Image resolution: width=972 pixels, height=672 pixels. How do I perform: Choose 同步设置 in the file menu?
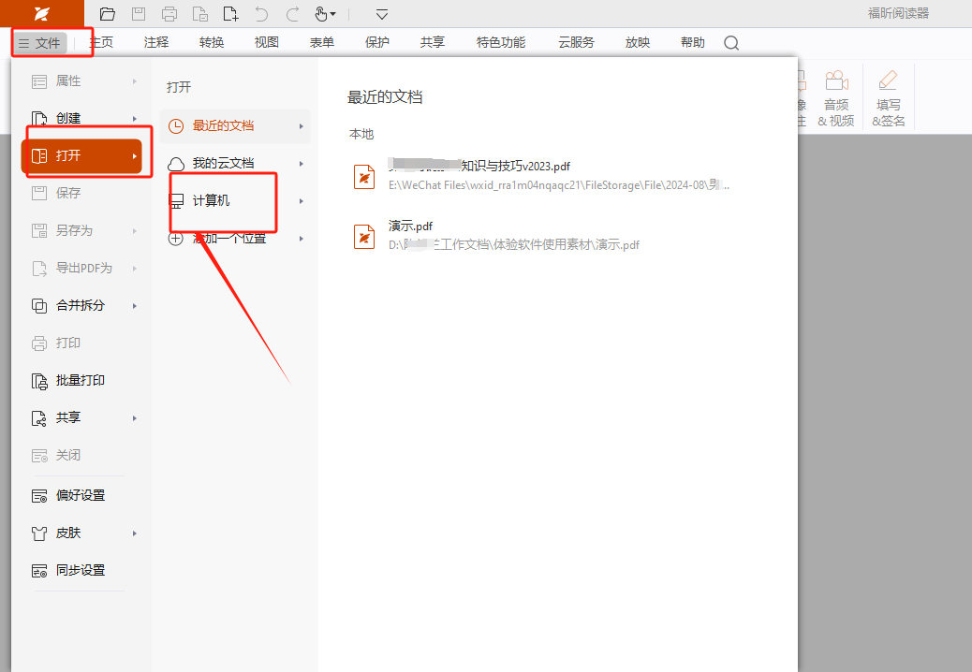pos(80,570)
